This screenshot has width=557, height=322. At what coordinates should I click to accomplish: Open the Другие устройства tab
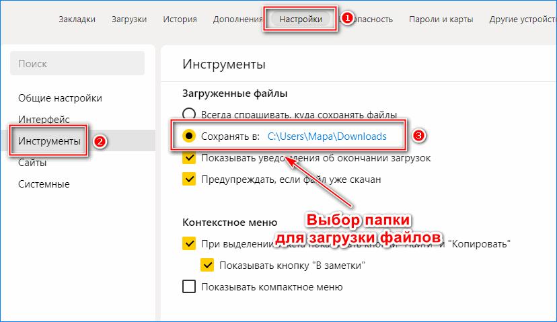click(x=523, y=19)
